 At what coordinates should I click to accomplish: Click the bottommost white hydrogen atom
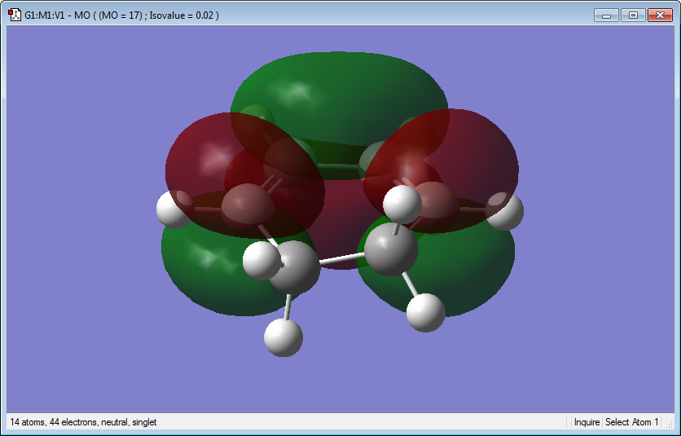point(283,337)
